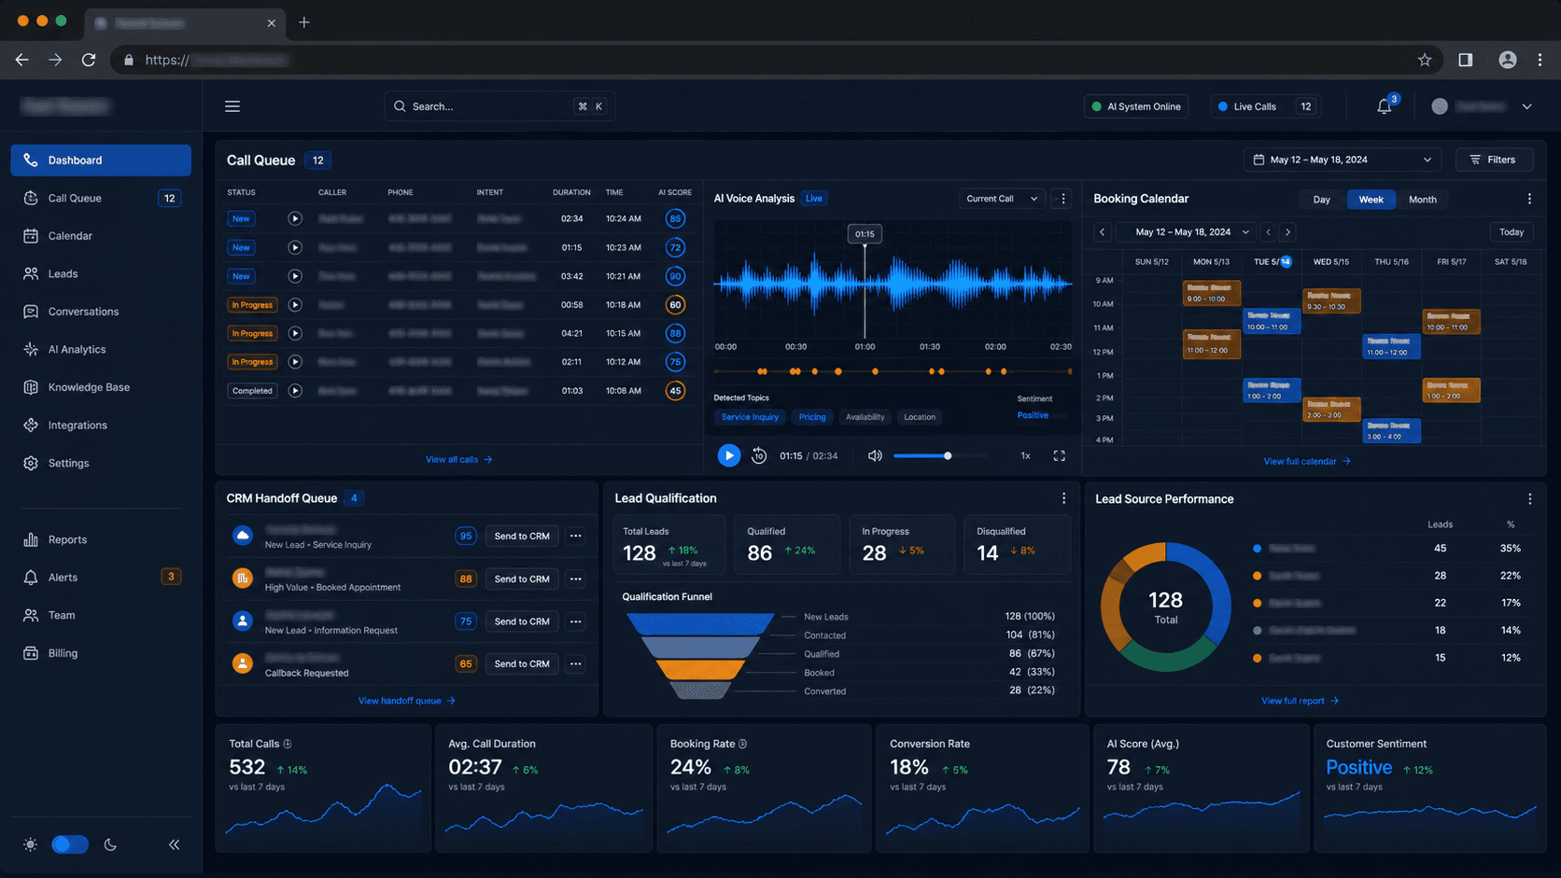Open Leads in sidebar

(101, 273)
